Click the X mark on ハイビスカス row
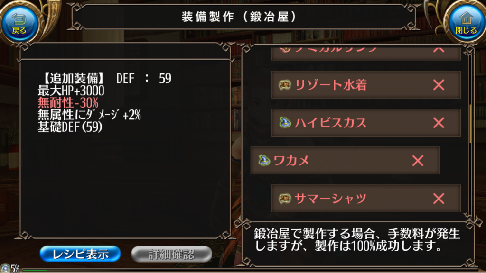 pyautogui.click(x=439, y=123)
